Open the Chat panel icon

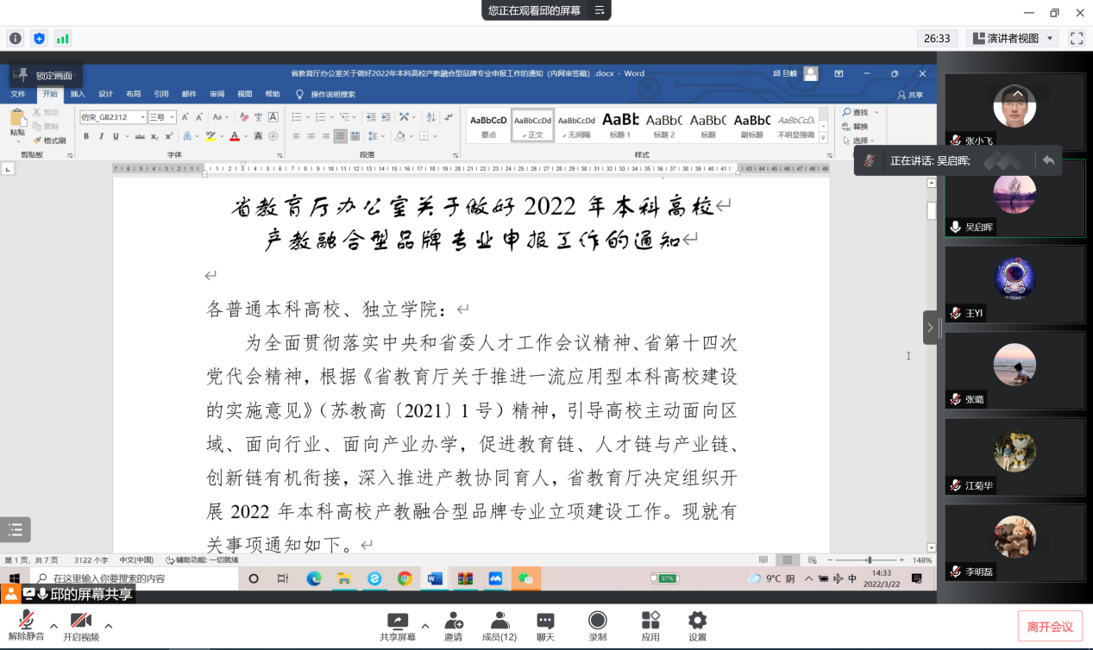[x=545, y=622]
